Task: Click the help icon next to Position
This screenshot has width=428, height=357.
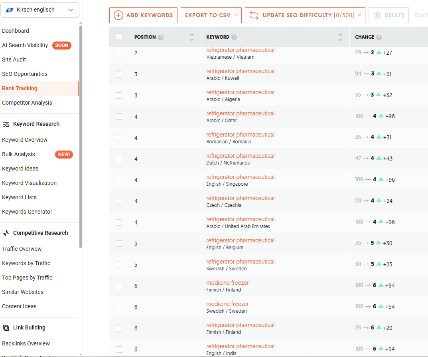Action: tap(161, 38)
